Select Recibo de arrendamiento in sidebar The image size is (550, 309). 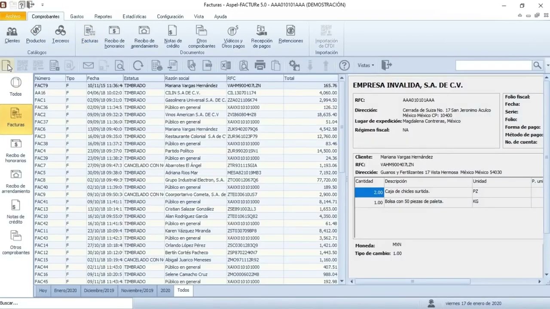pos(16,181)
